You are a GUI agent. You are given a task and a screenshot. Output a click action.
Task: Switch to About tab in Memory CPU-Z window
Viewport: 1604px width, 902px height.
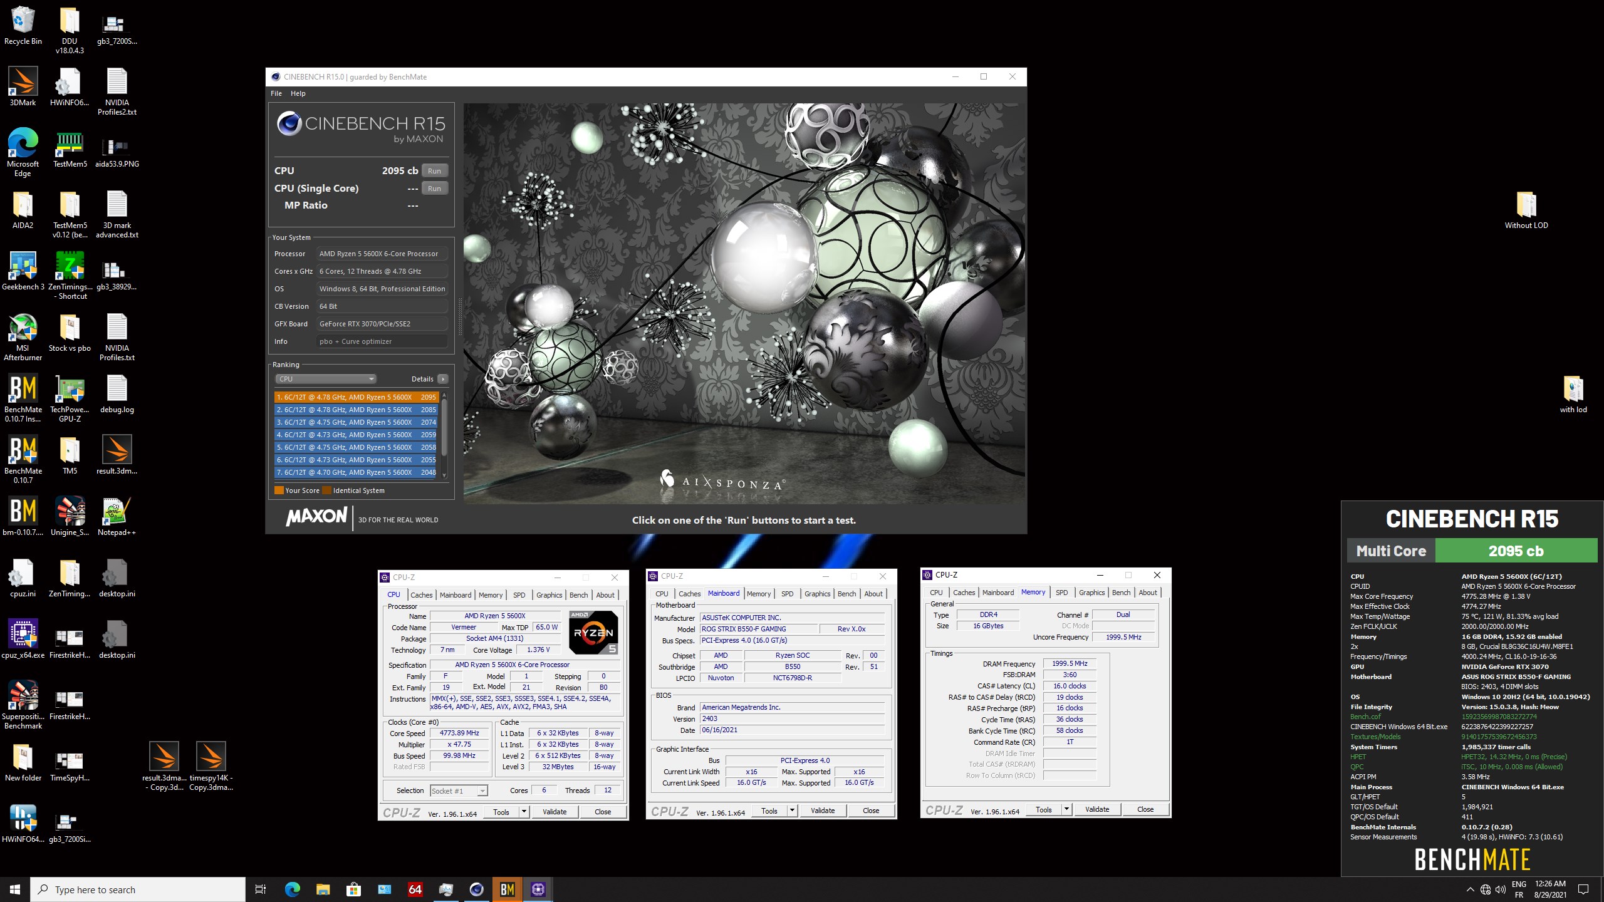(1147, 593)
